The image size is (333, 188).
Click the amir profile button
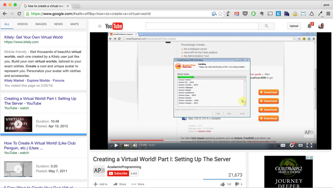(327, 5)
